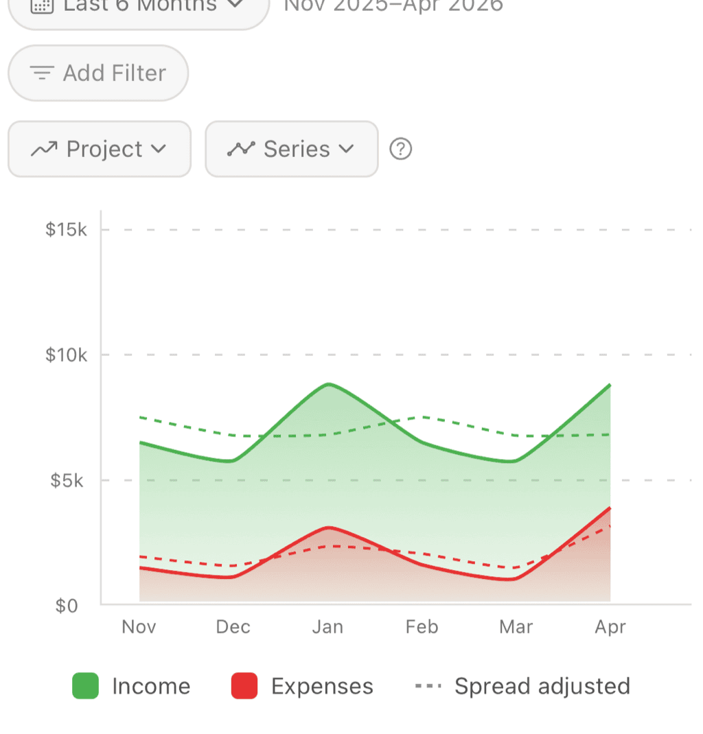
Task: Click the line graph icon beside Series
Action: 241,149
